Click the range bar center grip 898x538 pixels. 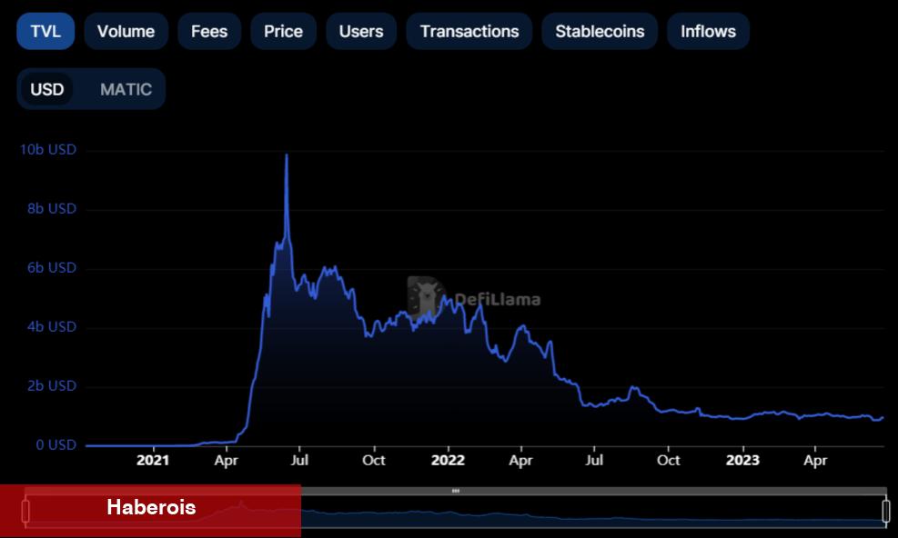(x=456, y=491)
